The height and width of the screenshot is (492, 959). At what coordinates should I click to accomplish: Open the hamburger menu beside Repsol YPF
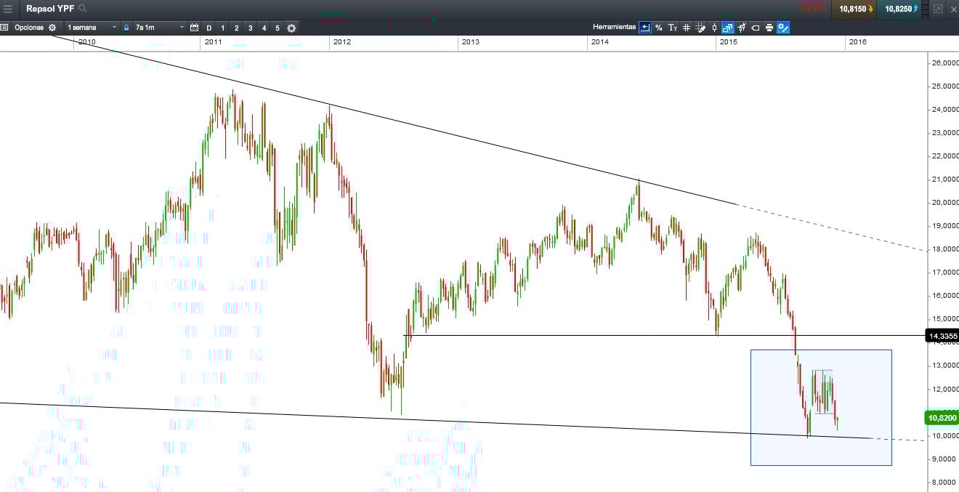(7, 9)
